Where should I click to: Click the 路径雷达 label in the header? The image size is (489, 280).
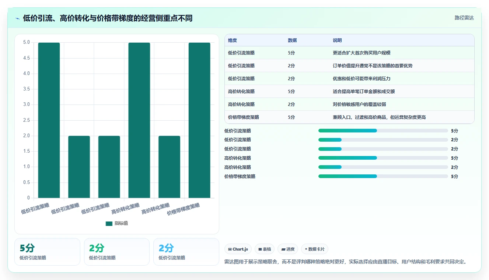click(464, 18)
